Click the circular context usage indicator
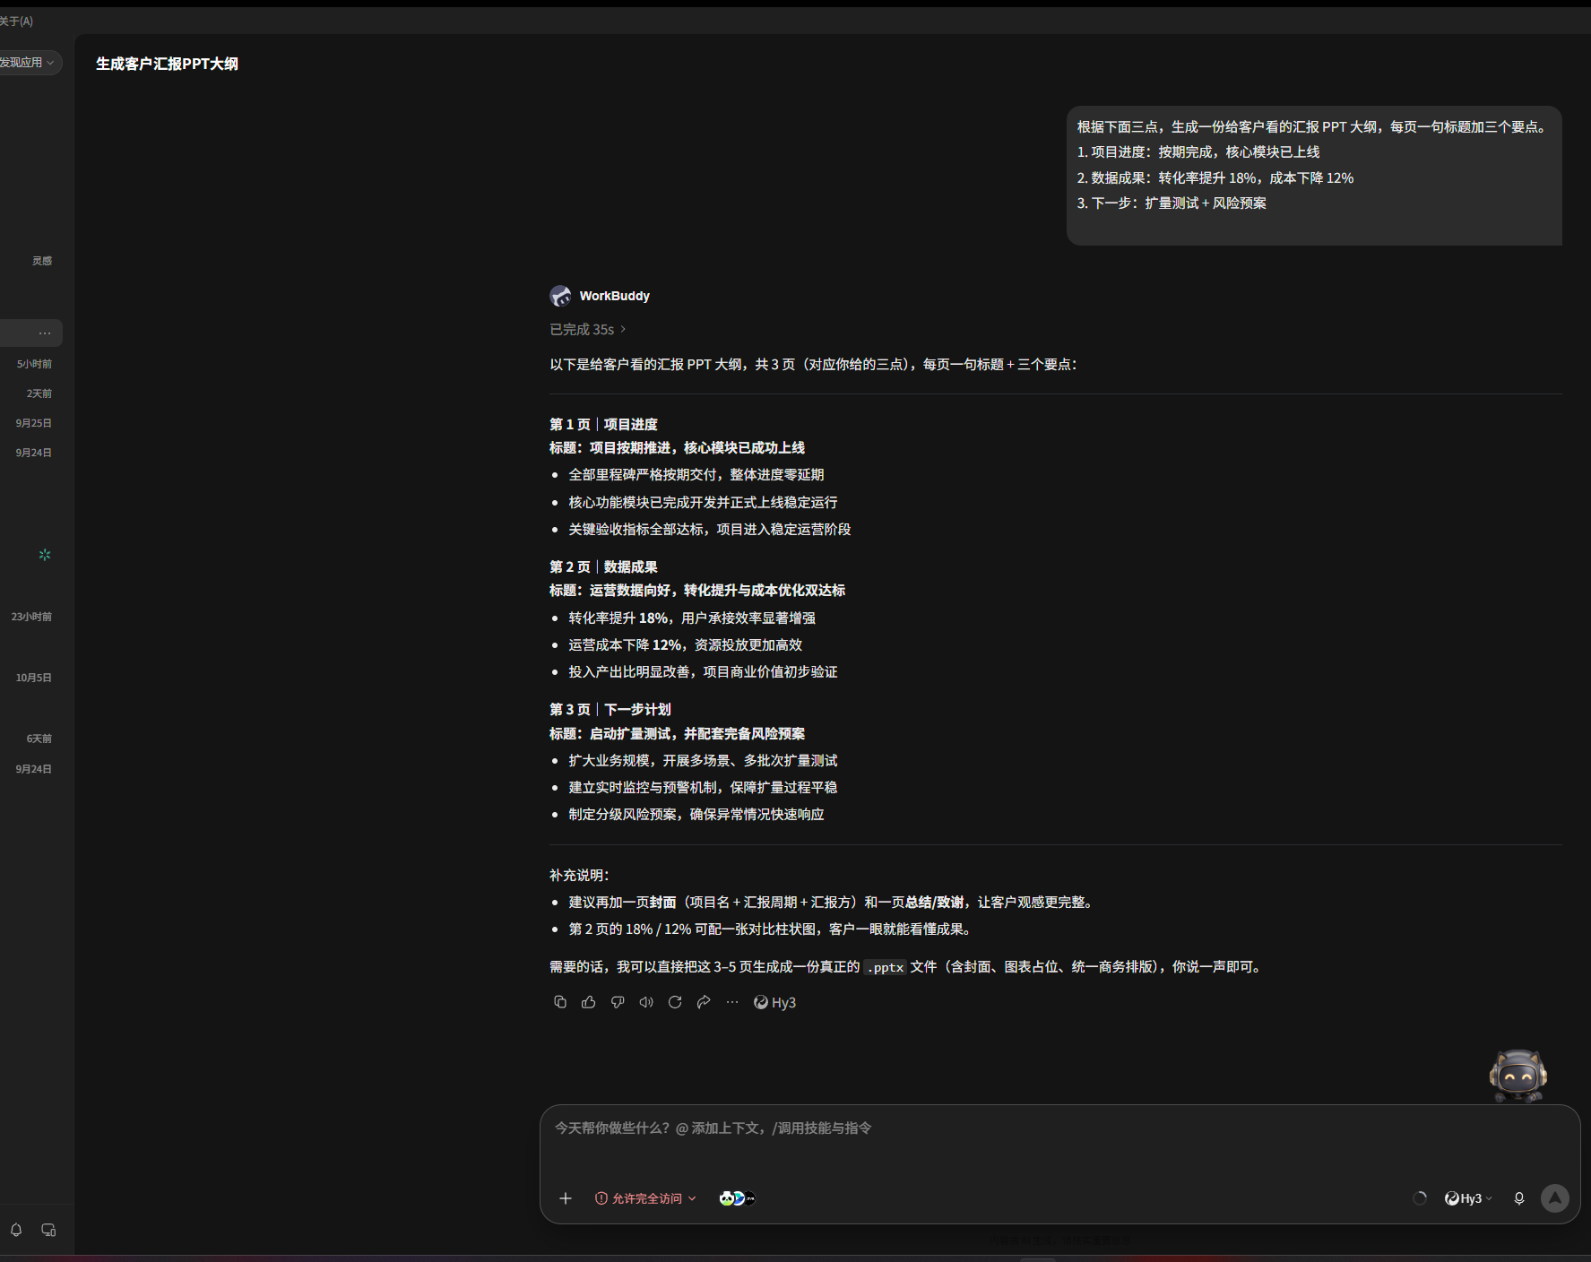Viewport: 1591px width, 1262px height. tap(1420, 1198)
